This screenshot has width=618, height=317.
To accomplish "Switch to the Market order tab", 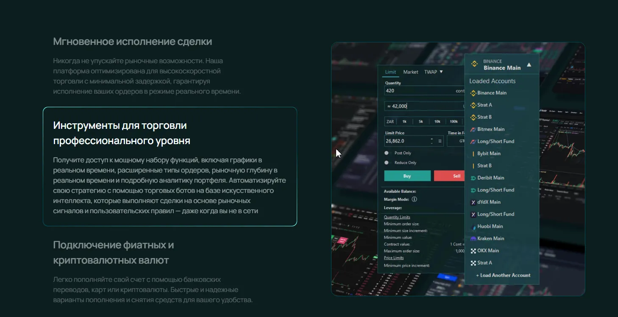I will tap(411, 72).
